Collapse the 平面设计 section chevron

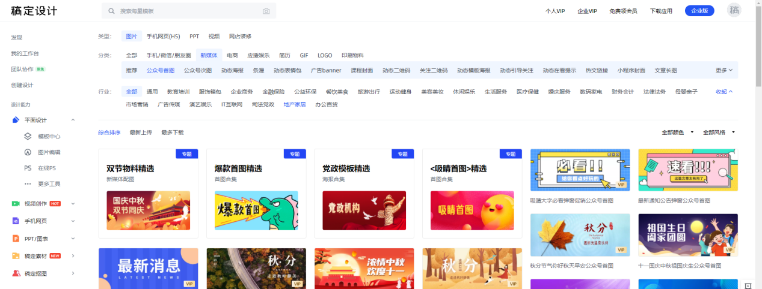point(73,120)
